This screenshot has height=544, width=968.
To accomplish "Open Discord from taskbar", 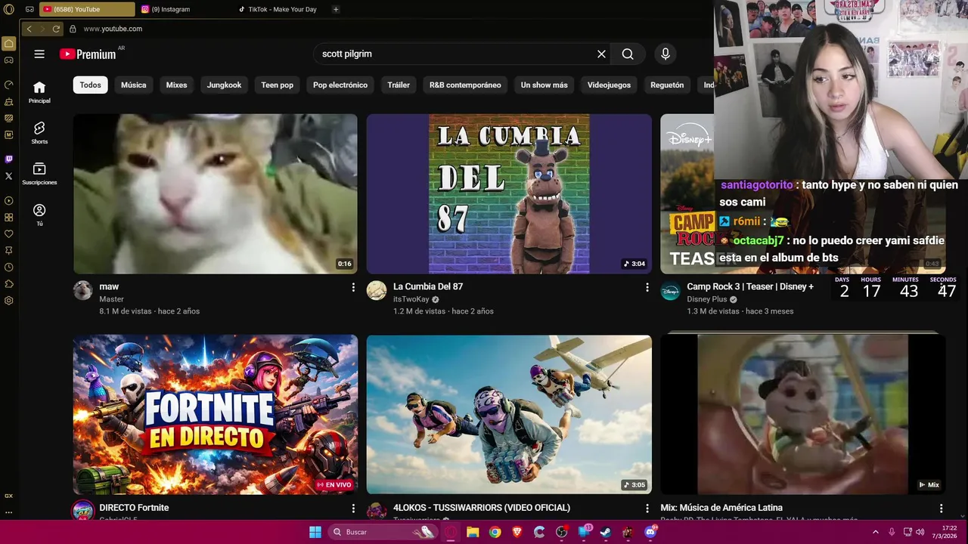I will coord(650,532).
